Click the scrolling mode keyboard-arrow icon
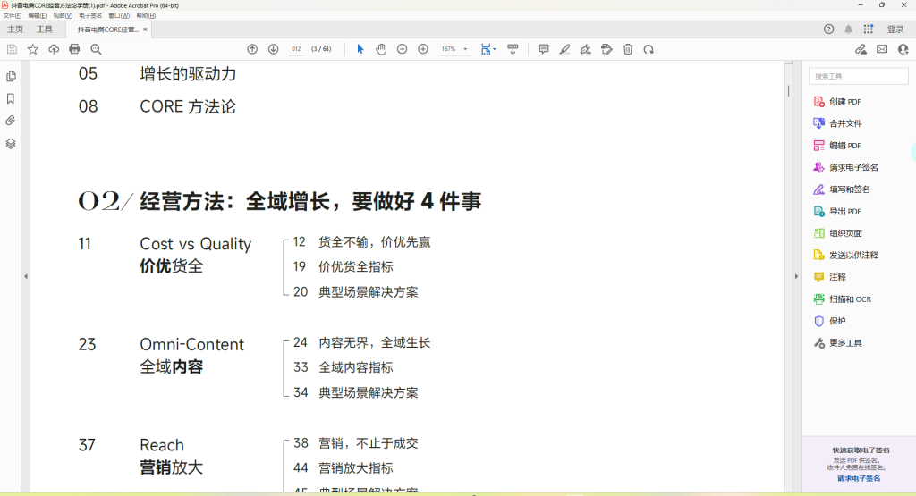Viewport: 916px width, 496px height. point(513,50)
